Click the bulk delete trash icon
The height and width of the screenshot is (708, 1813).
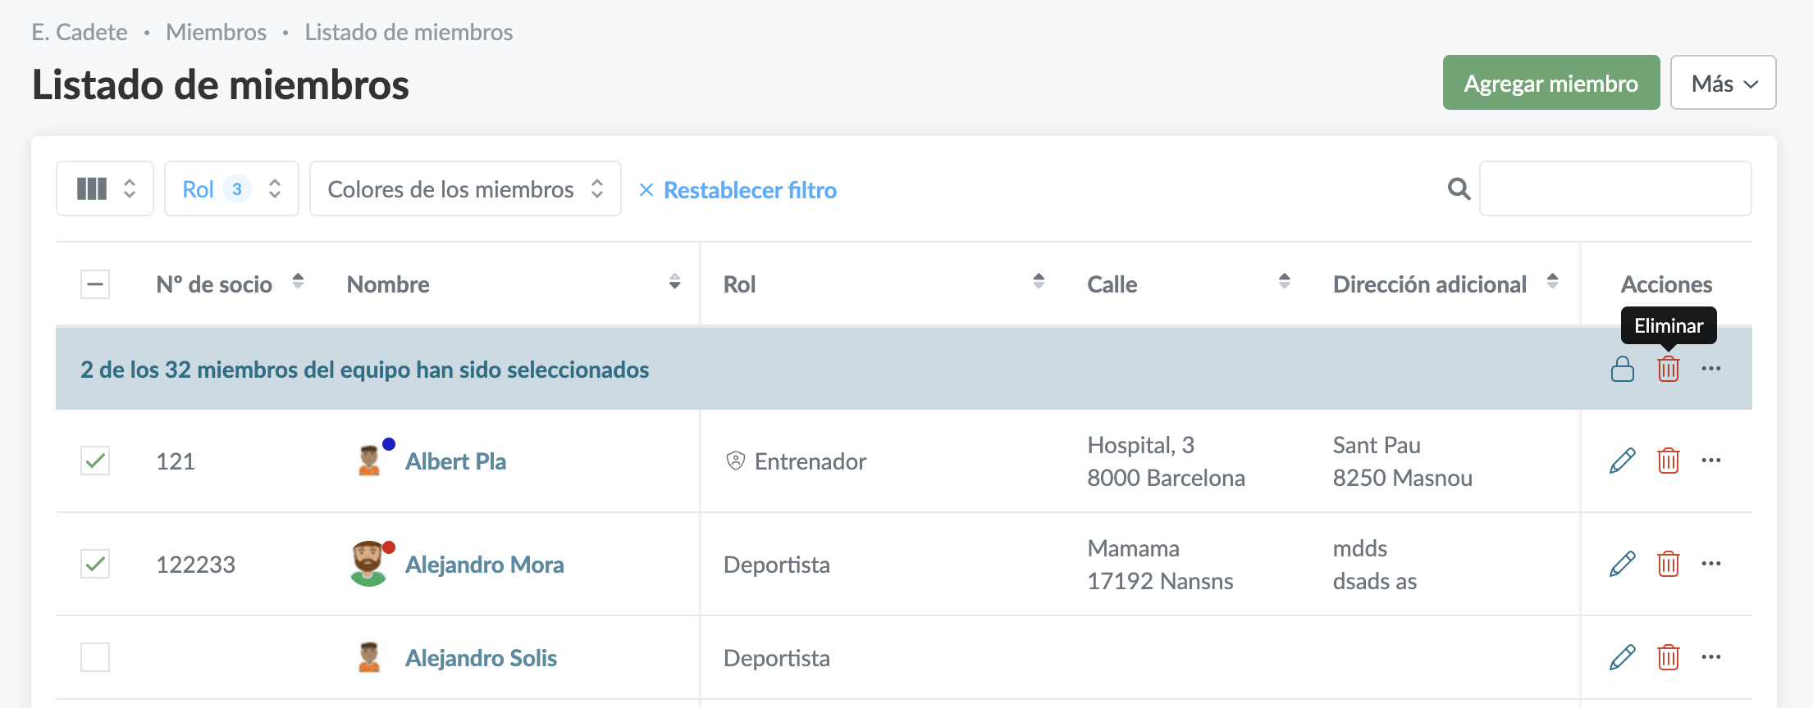click(x=1668, y=370)
